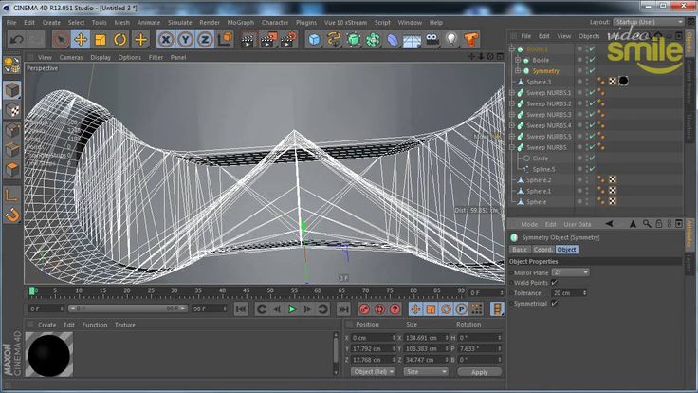Select the Move tool in top toolbar
Image resolution: width=698 pixels, height=393 pixels.
coord(81,39)
